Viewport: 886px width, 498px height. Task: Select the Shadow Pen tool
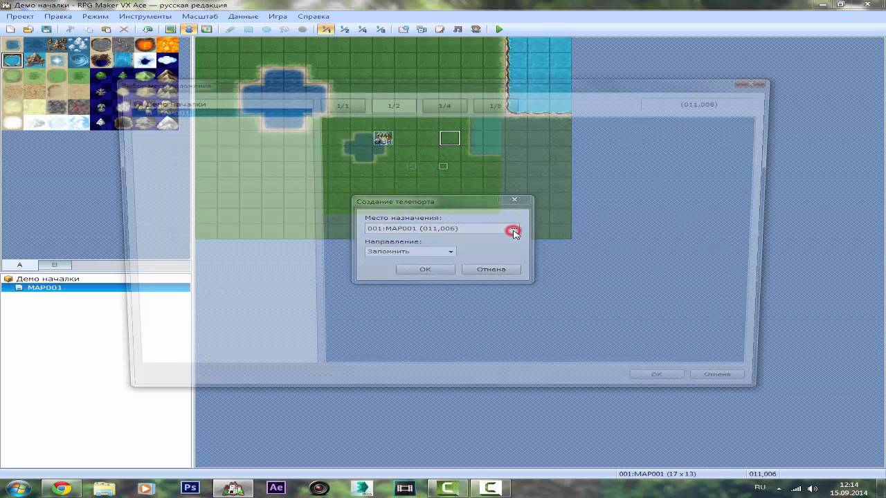point(302,29)
